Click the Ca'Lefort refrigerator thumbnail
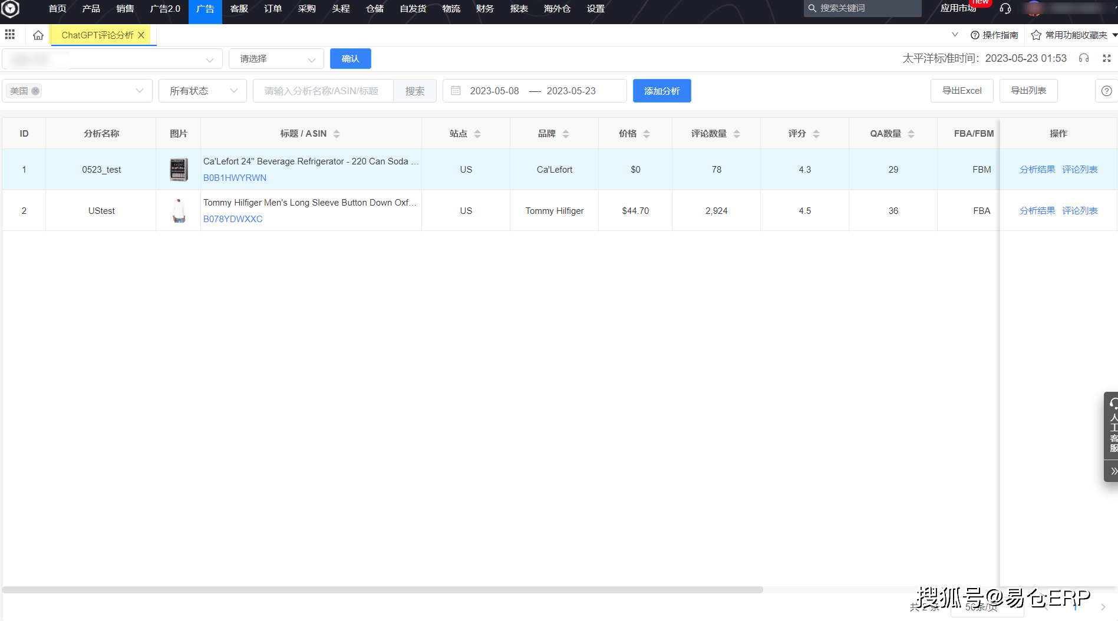 [179, 170]
